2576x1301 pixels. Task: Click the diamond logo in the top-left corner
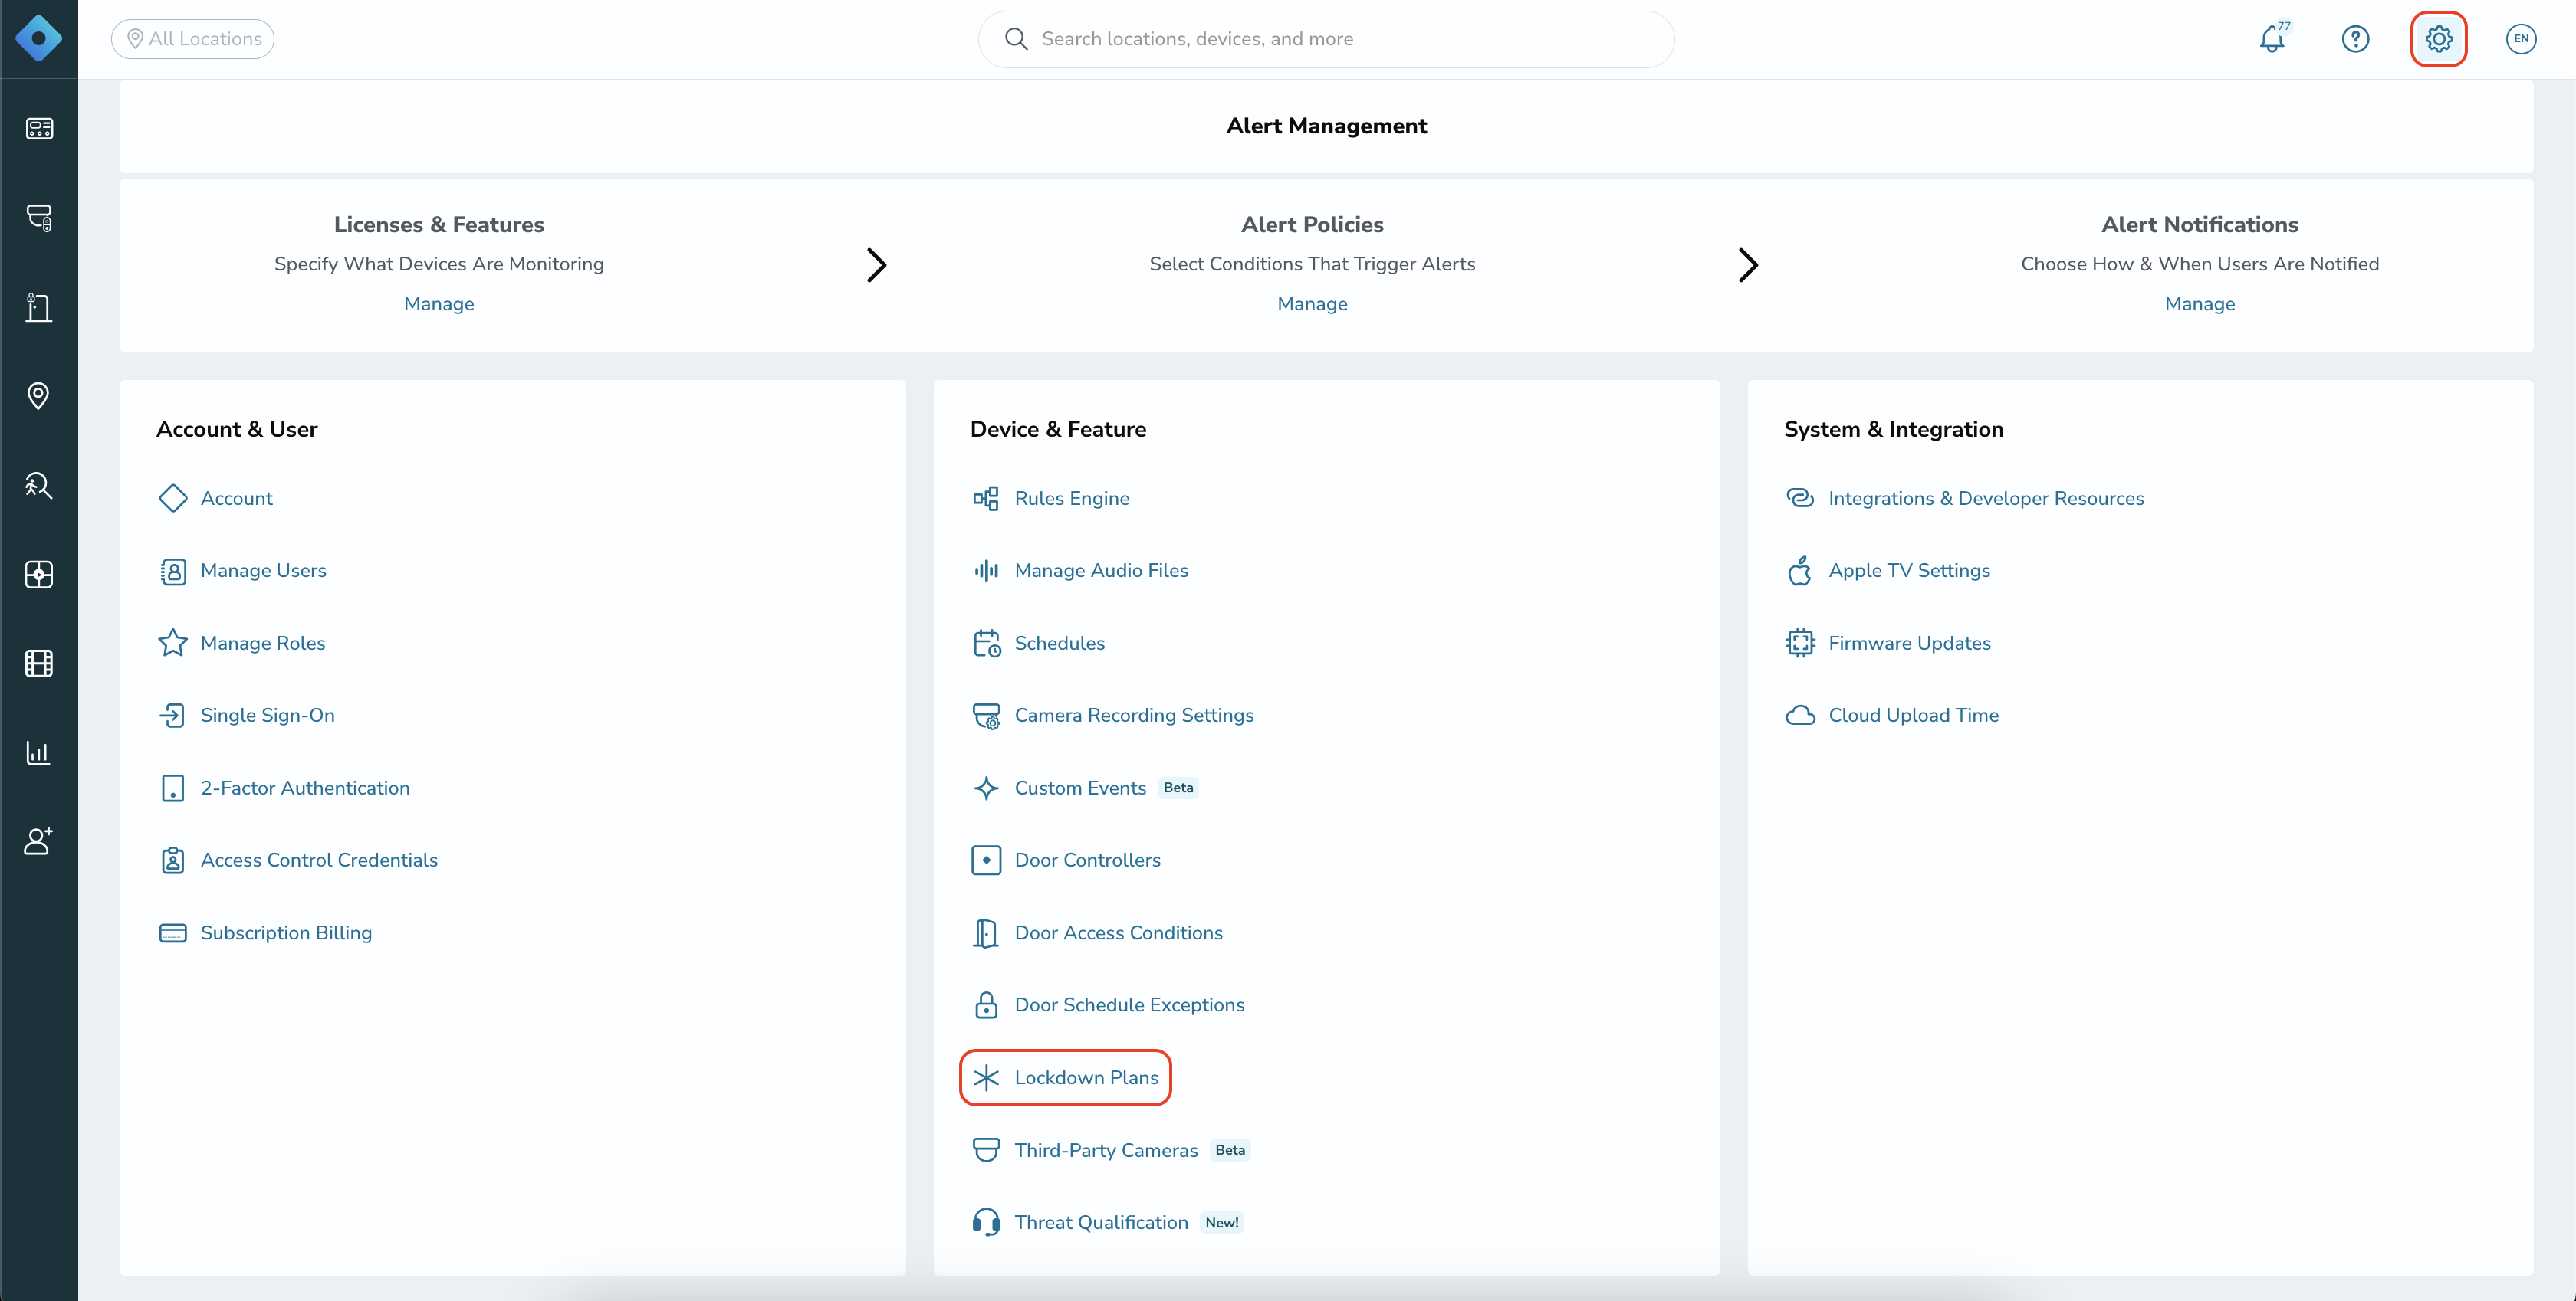39,39
